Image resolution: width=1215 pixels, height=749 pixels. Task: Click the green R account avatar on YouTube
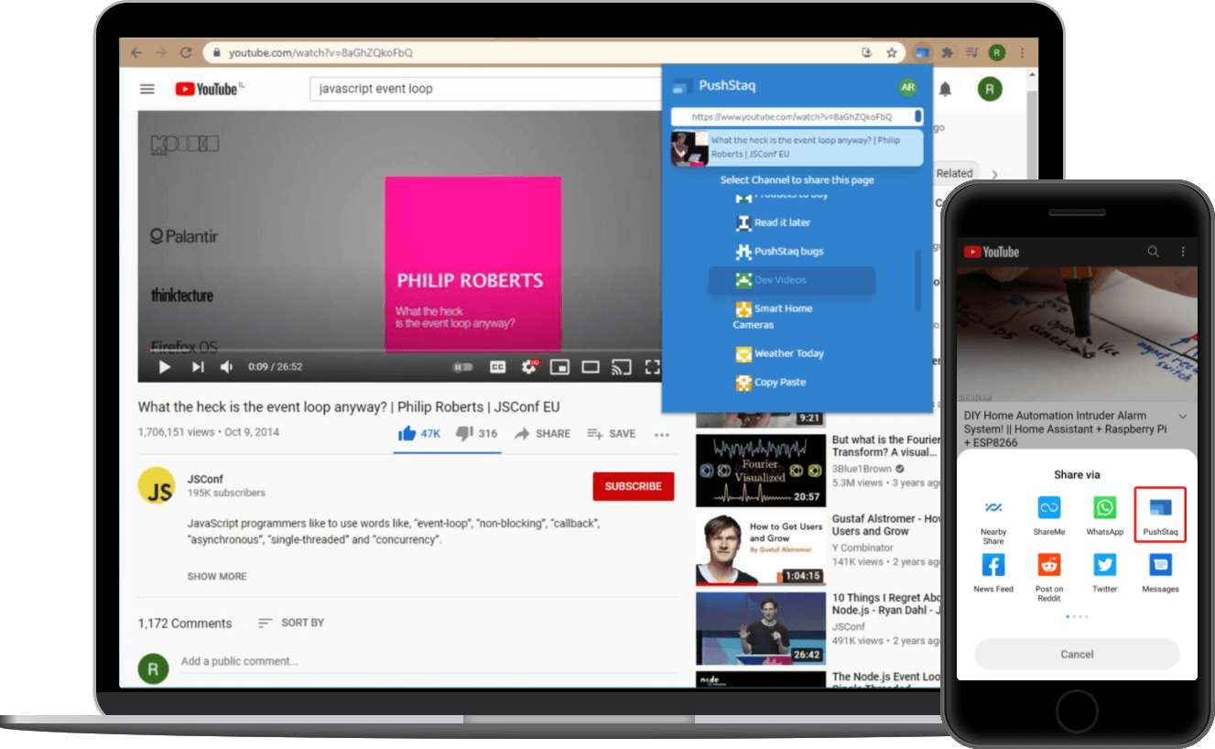pyautogui.click(x=990, y=89)
